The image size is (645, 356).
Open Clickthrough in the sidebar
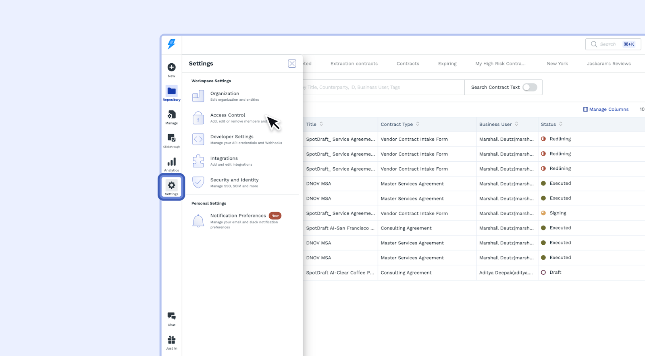171,138
